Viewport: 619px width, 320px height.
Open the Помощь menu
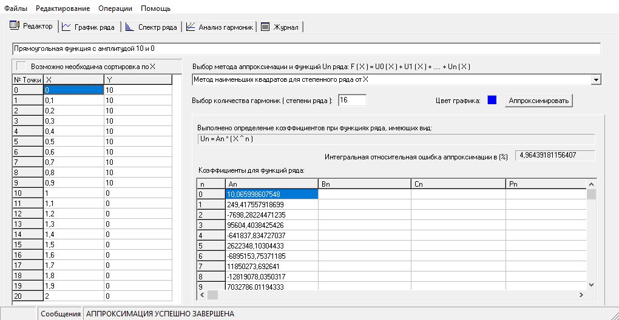coord(155,8)
